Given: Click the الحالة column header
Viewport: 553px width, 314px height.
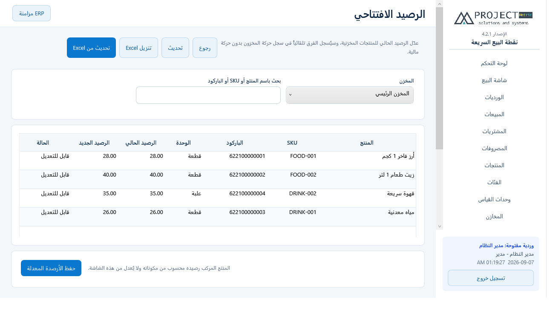Looking at the screenshot, I should coord(43,143).
